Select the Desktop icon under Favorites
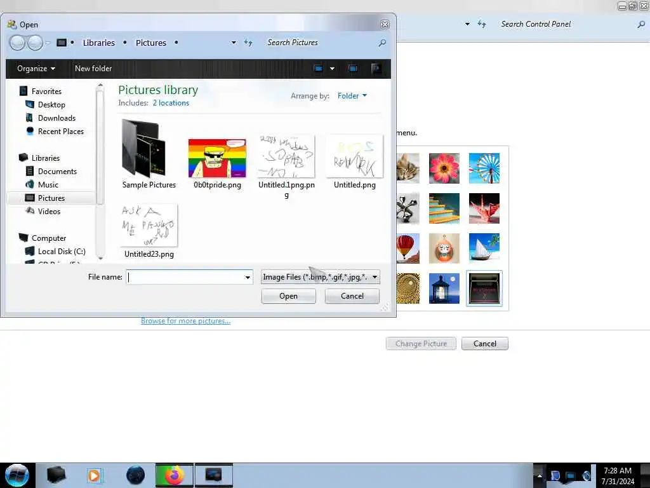 click(x=29, y=105)
